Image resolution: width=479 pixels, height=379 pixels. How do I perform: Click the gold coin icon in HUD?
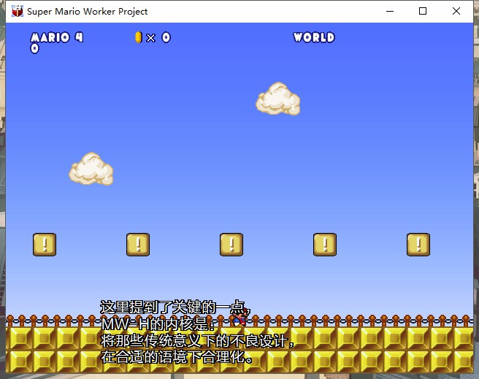139,37
